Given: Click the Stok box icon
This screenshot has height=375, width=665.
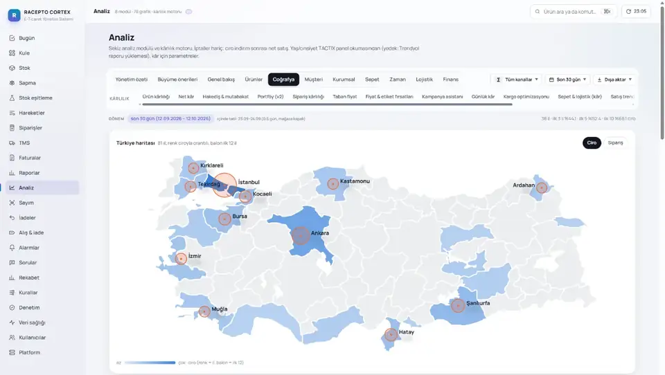Looking at the screenshot, I should click(x=12, y=68).
